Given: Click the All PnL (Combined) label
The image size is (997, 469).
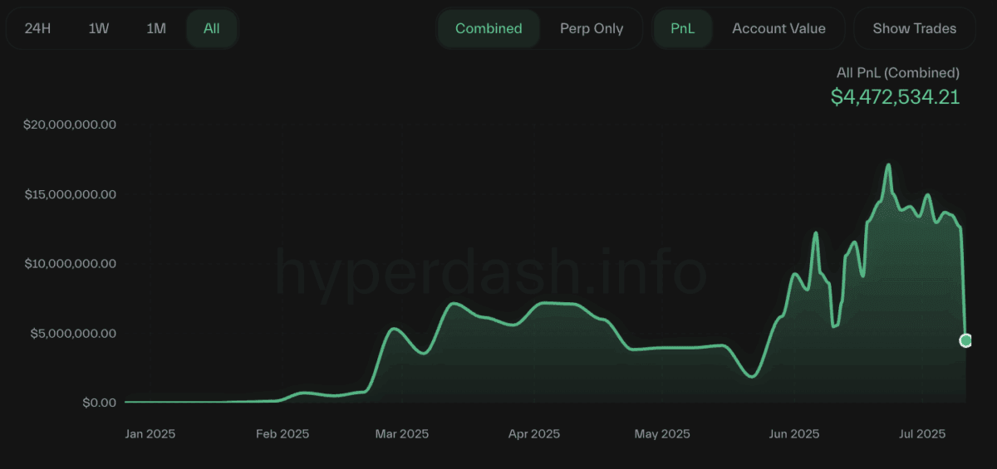Looking at the screenshot, I should pyautogui.click(x=897, y=73).
